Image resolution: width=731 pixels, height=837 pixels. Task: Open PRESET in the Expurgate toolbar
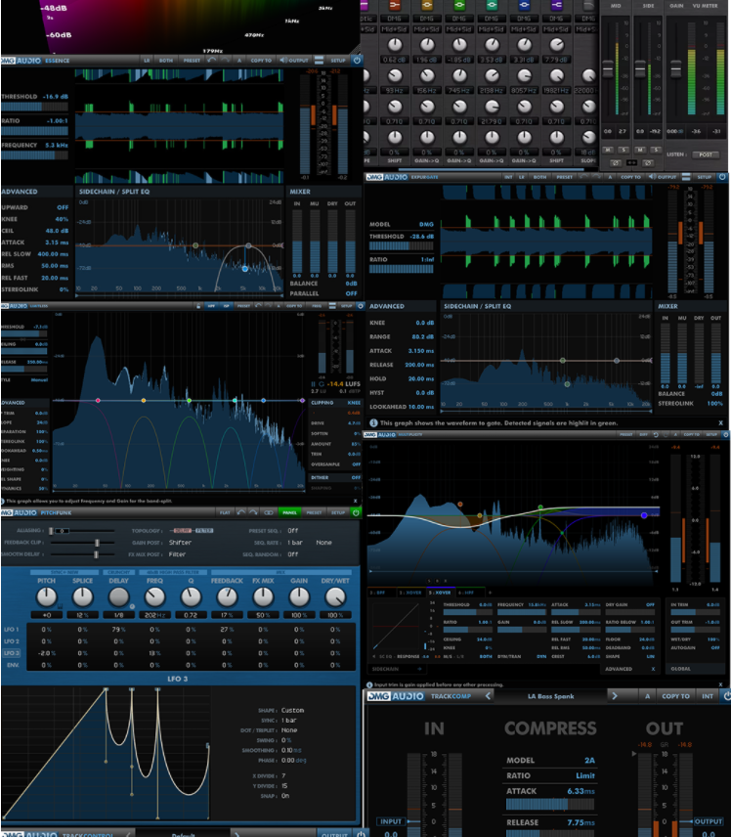pos(565,177)
